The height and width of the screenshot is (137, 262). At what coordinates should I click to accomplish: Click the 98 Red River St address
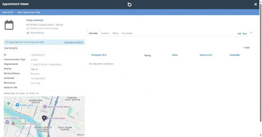21,94
